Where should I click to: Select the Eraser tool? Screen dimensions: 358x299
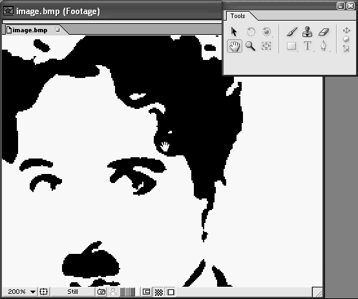[x=323, y=32]
